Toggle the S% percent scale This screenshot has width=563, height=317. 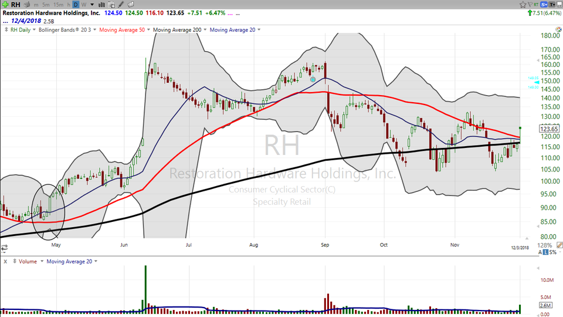click(x=552, y=252)
